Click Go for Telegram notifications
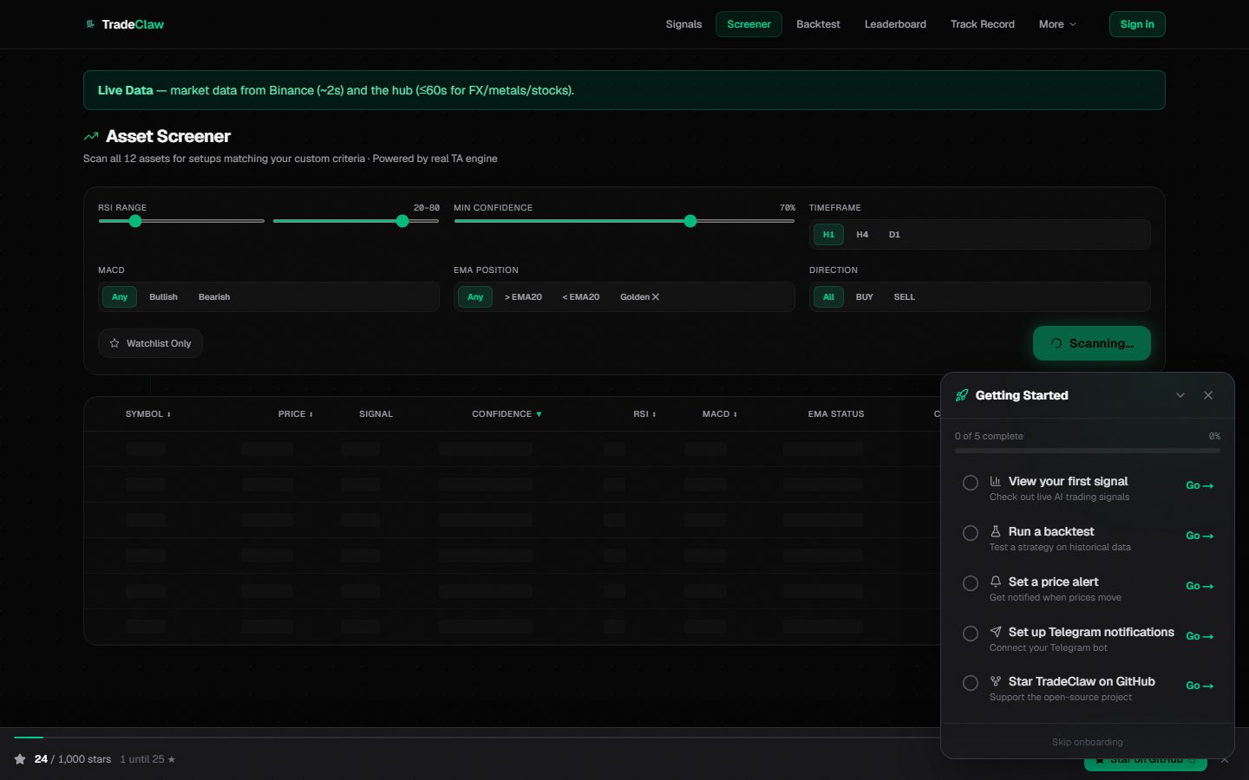The image size is (1249, 780). tap(1200, 636)
